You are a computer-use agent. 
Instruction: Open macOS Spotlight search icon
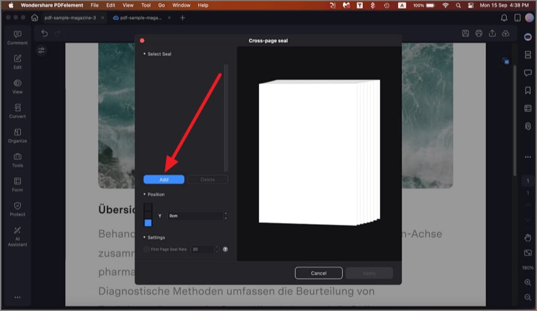(458, 5)
